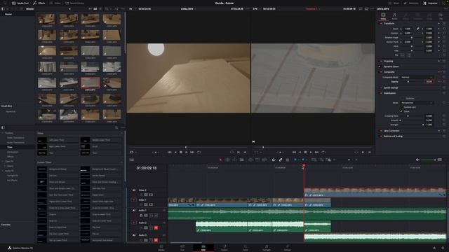Open the Composite Mode dropdown
This screenshot has height=252, width=449.
(417, 77)
